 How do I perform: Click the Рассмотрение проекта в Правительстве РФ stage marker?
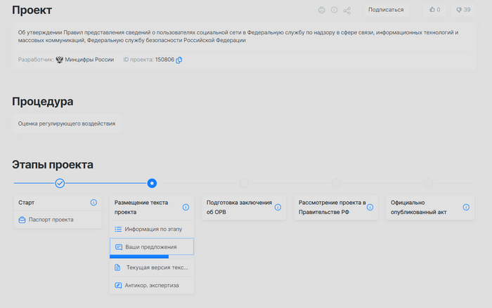pos(336,183)
